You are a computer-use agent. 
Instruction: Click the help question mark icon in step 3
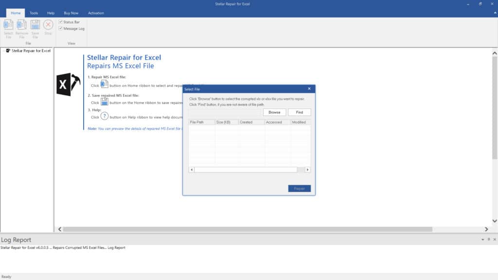(104, 116)
